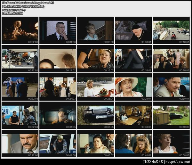Open the bouquet frame at 00:26:04
Viewport: 192px width, 165px height.
coord(96,87)
